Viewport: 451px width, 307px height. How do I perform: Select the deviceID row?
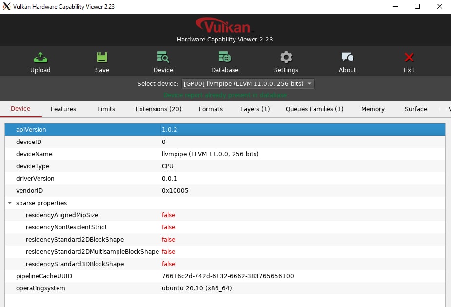coord(225,142)
